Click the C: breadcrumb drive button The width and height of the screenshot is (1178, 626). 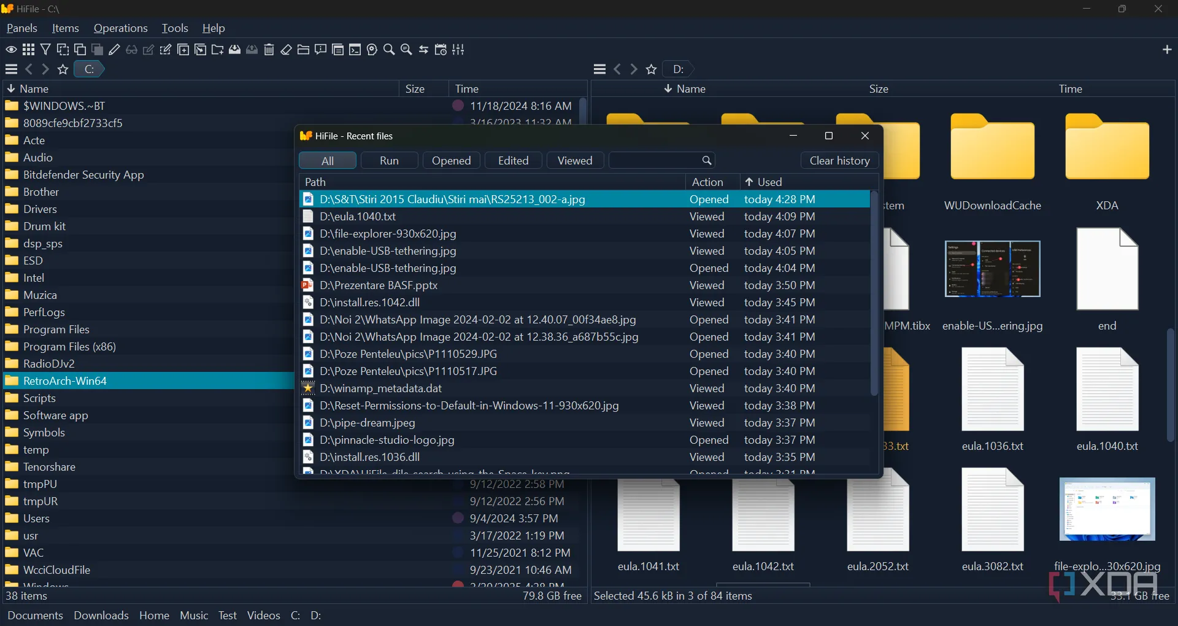[x=89, y=69]
